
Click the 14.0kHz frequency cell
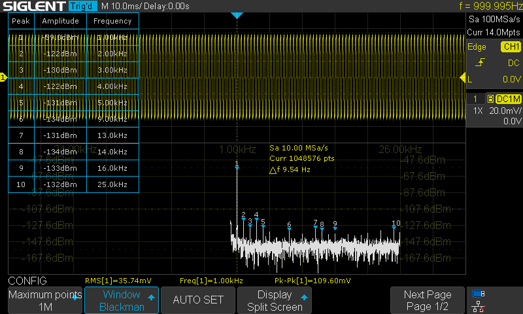pyautogui.click(x=112, y=152)
